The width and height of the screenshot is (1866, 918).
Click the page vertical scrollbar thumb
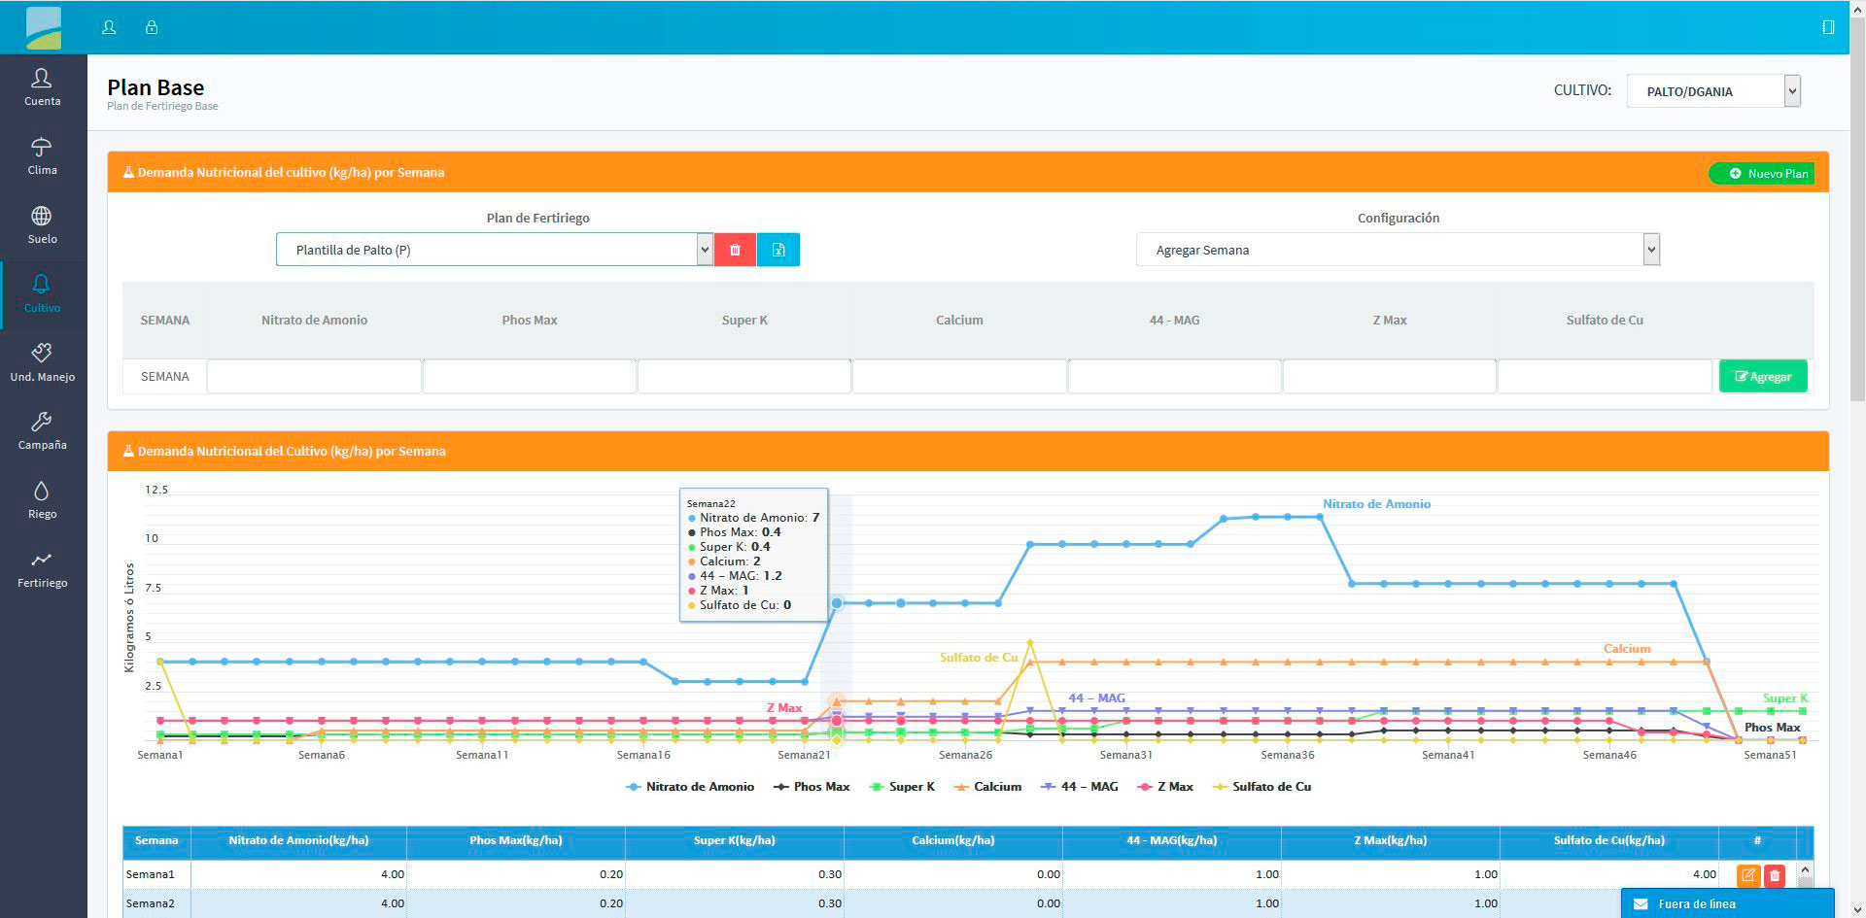pos(1857,209)
